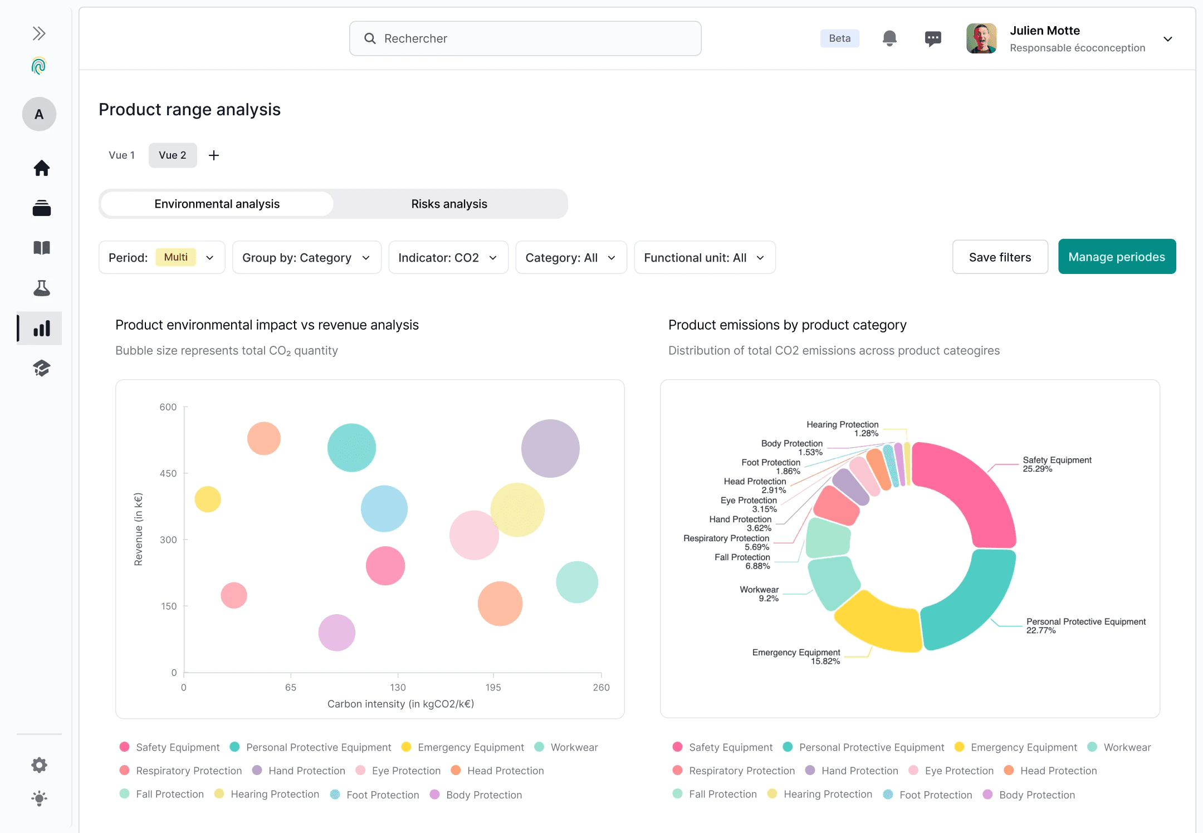Expand the Julien Motte profile menu chevron
Viewport: 1203px width, 833px height.
point(1167,39)
